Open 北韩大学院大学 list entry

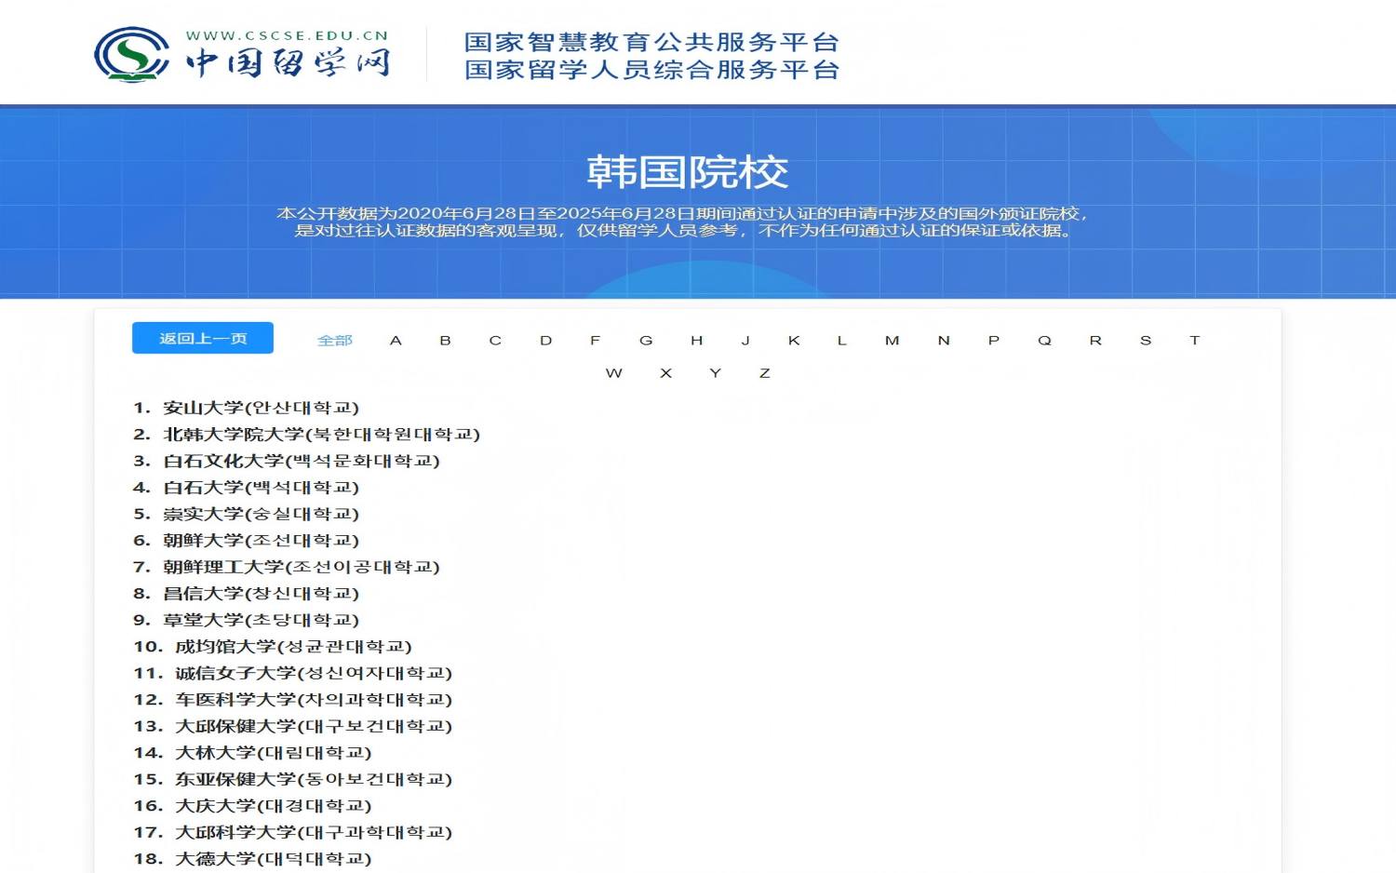point(321,435)
